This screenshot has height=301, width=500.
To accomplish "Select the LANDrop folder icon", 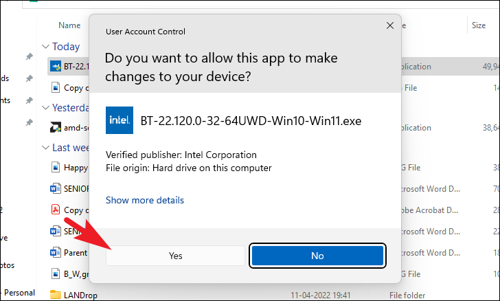I will click(x=56, y=295).
